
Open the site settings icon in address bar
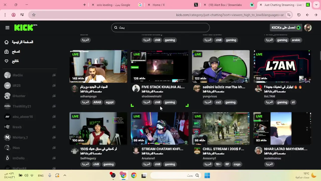[x=289, y=15]
